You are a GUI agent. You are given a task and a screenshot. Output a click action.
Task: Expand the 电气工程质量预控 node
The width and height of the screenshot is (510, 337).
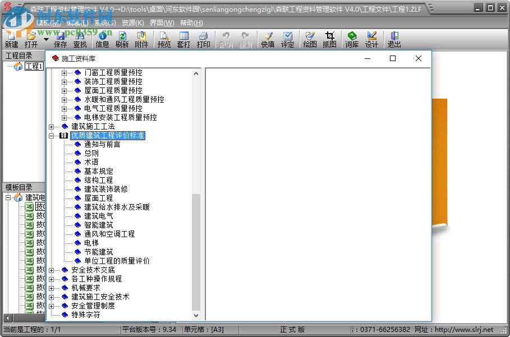tap(64, 109)
